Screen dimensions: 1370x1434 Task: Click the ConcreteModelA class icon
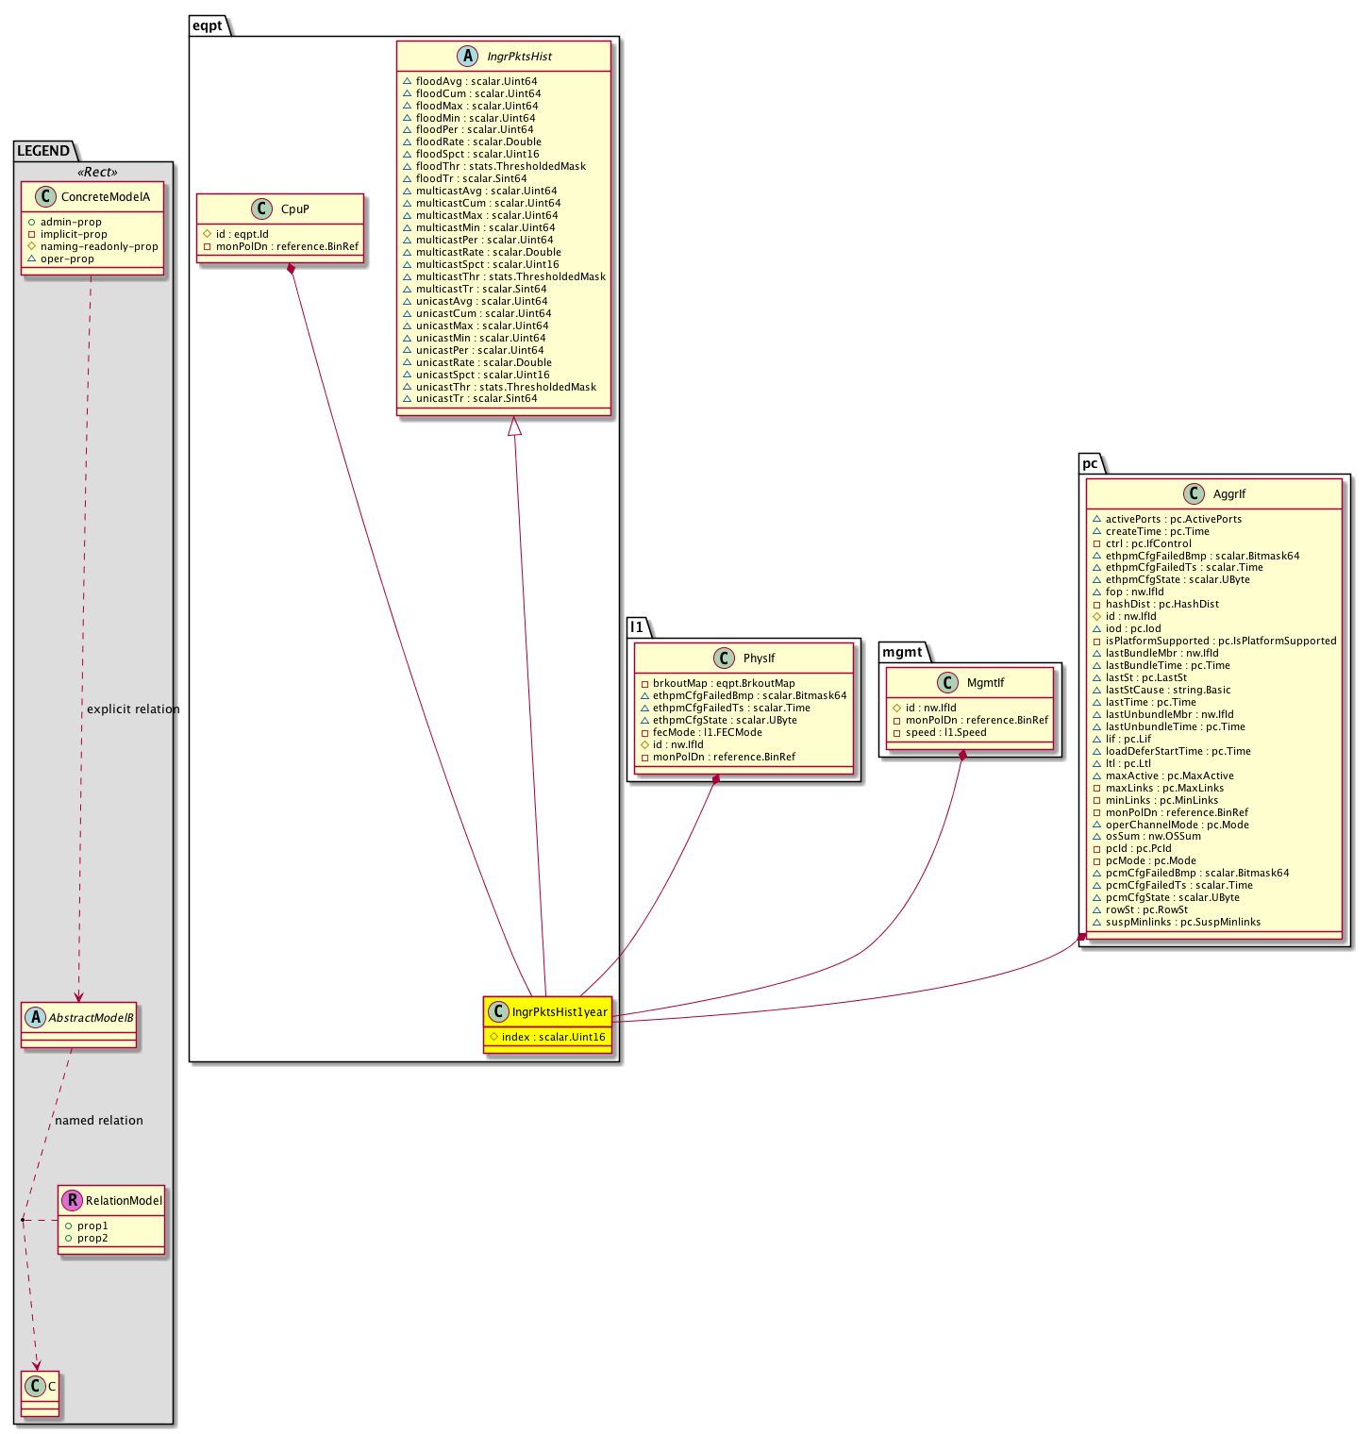click(x=45, y=197)
